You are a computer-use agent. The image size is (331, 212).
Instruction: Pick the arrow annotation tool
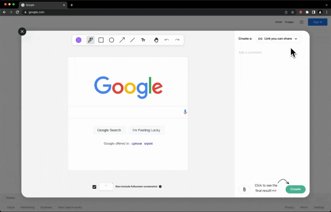122,40
